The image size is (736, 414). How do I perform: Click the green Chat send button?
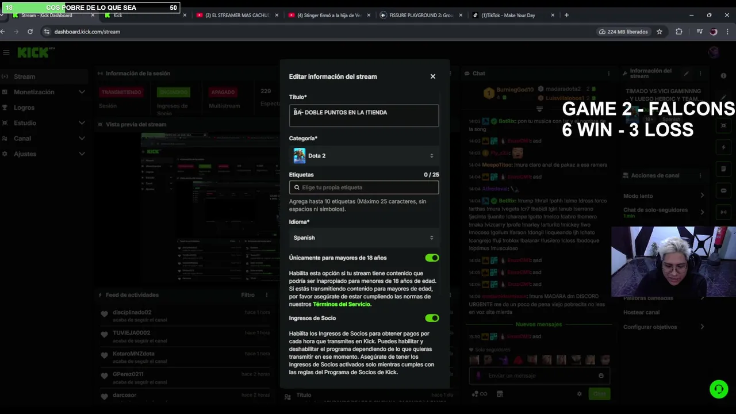coord(599,394)
